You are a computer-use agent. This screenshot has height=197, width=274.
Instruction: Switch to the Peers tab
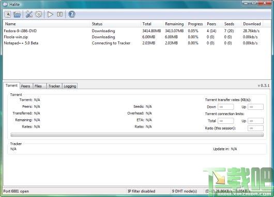point(25,86)
